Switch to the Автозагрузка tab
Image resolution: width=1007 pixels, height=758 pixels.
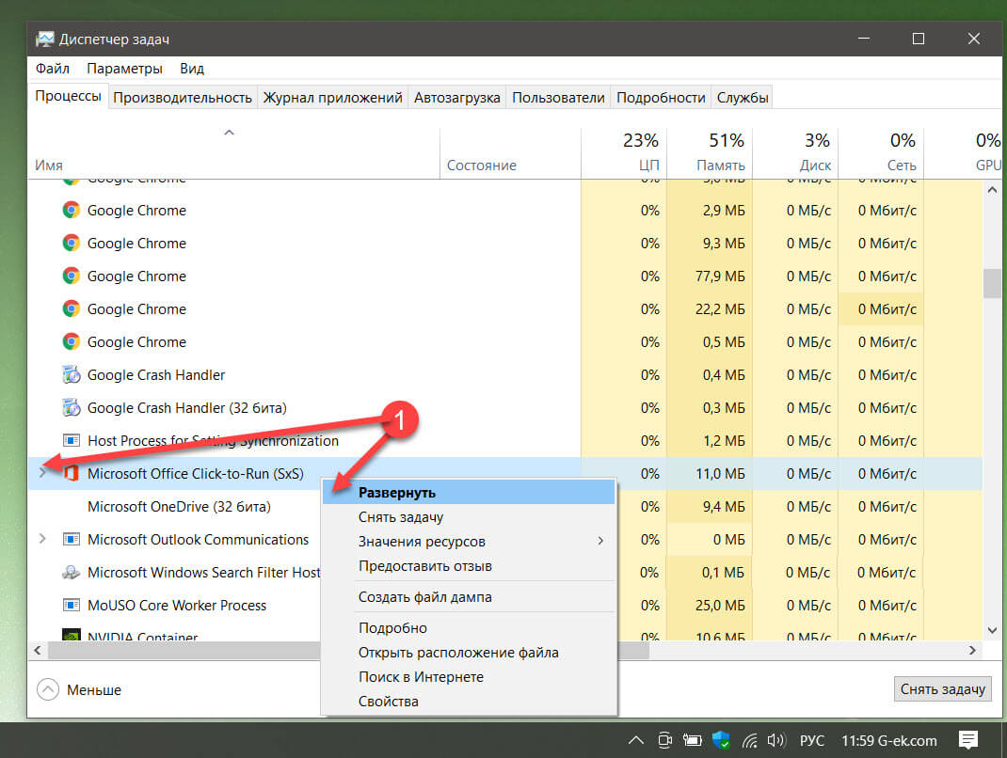point(456,98)
